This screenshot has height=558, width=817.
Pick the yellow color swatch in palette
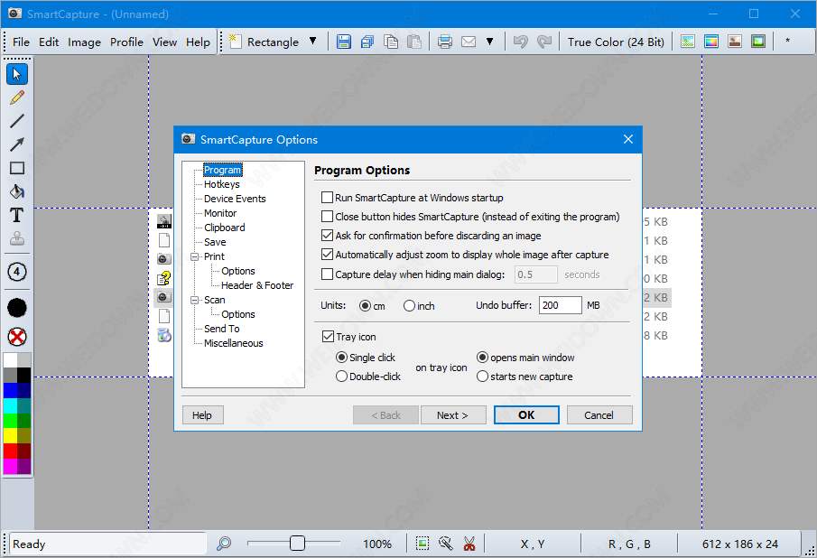[x=10, y=435]
